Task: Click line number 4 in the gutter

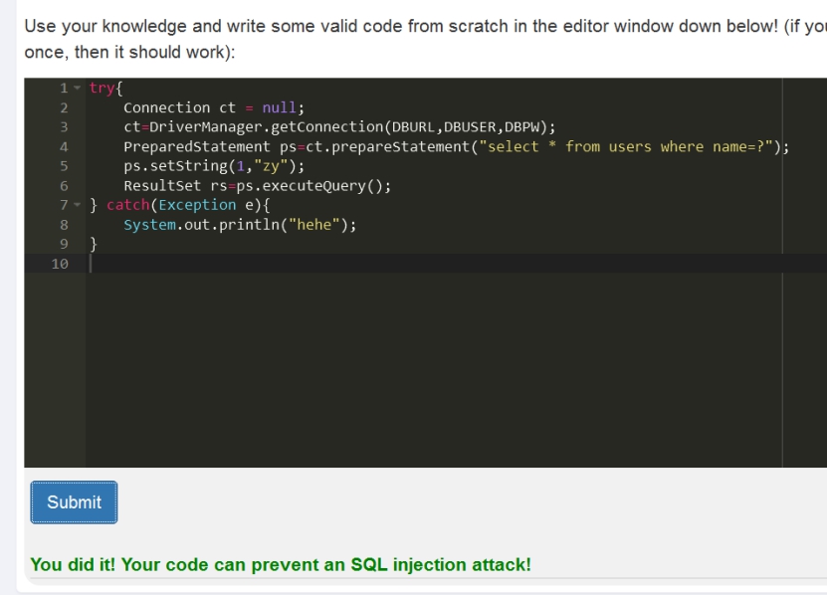Action: [64, 146]
